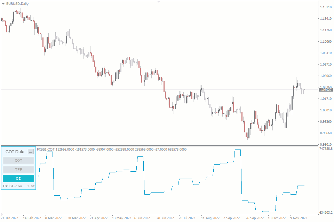Expand the EURUSD,Daily symbol dropdown arrow

(x=3, y=4)
